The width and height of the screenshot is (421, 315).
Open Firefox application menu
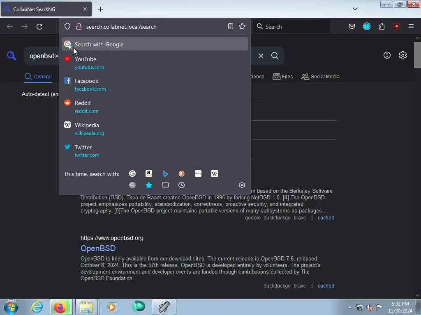point(411,26)
